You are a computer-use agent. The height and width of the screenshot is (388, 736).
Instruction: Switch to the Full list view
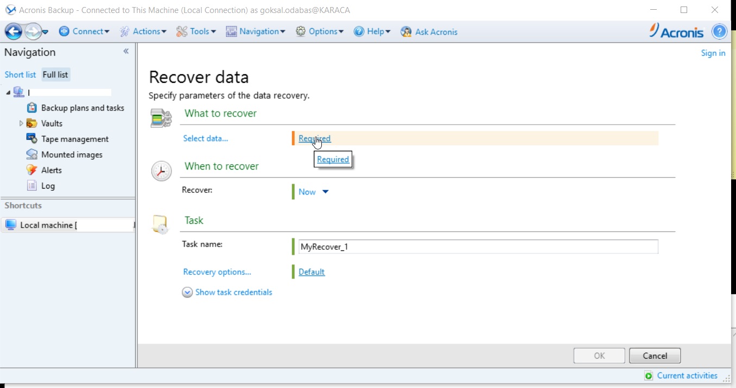55,75
